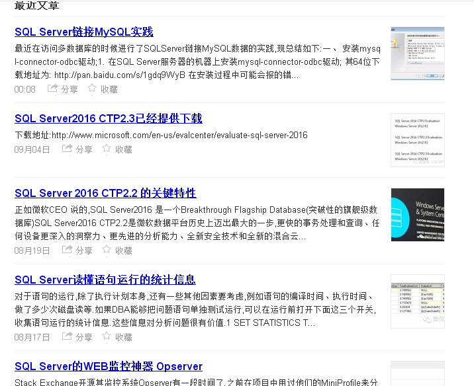
Task: Click 分享 label under MySQL实践 article
Action: (70, 89)
